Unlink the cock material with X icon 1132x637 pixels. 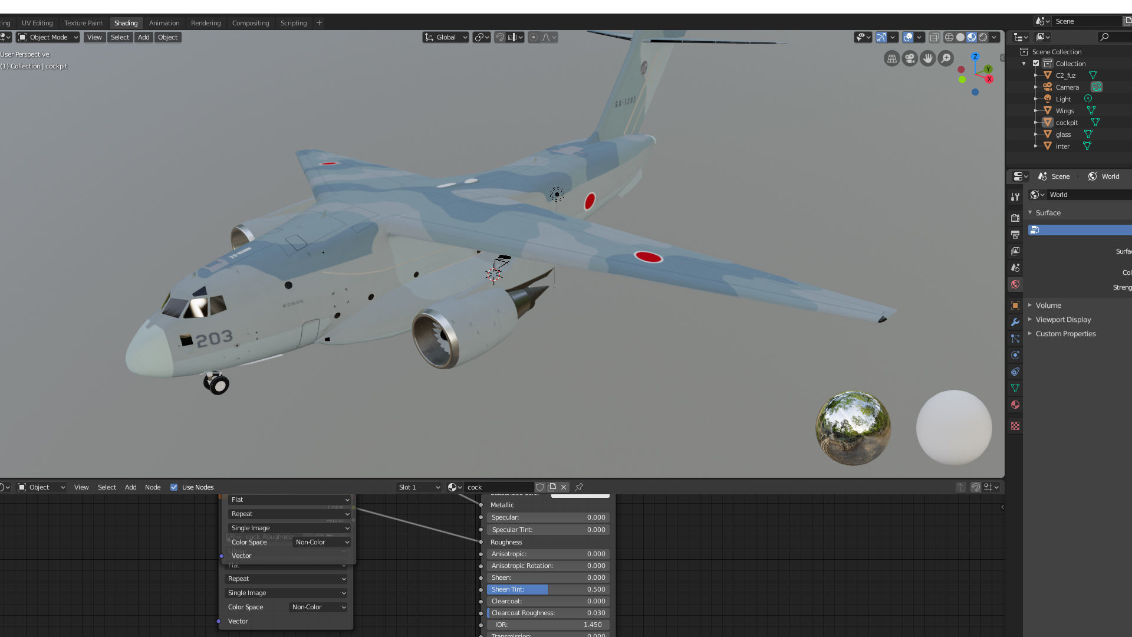564,487
